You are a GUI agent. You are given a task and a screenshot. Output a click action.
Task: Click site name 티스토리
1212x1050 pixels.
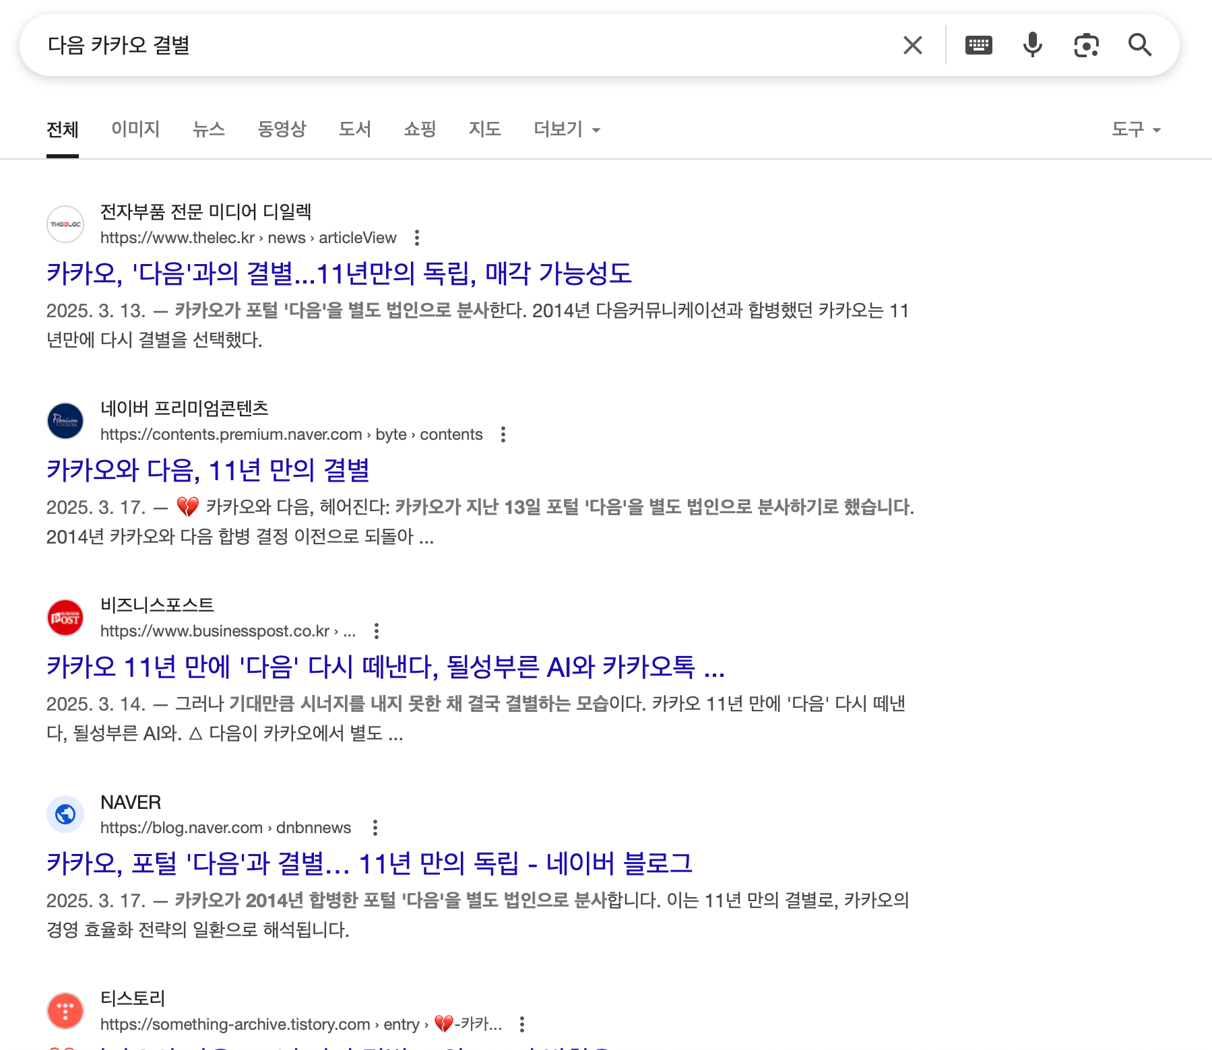pyautogui.click(x=133, y=999)
